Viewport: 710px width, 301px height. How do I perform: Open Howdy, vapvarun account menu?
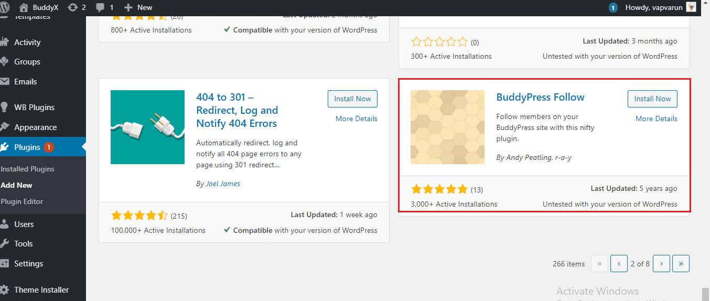[x=661, y=7]
